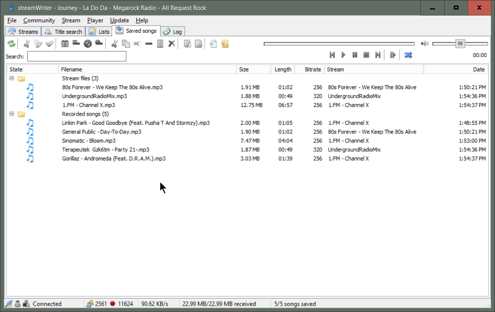The image size is (495, 312).
Task: Click the Recycle file icon
Action: point(160,44)
